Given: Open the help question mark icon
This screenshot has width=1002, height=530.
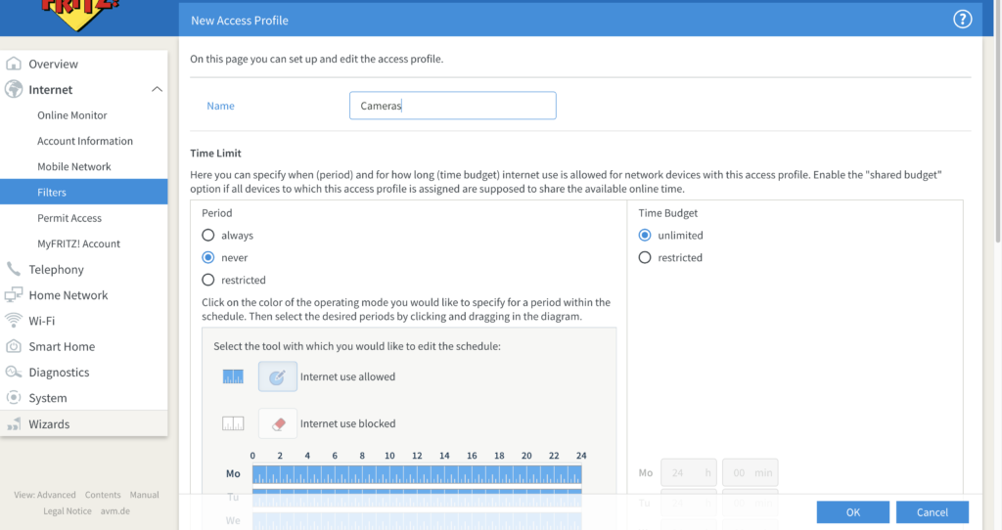Looking at the screenshot, I should [x=963, y=20].
